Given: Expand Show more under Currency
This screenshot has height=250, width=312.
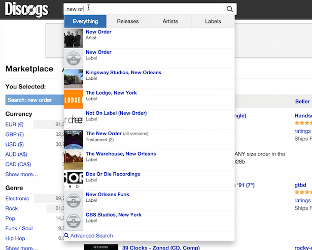Looking at the screenshot, I should (x=21, y=174).
